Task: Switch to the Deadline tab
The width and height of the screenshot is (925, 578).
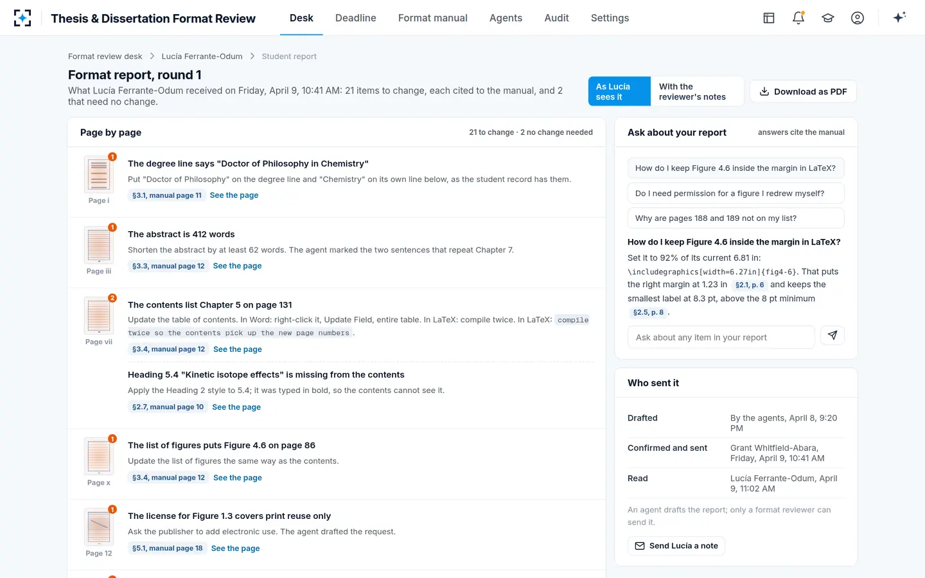Action: tap(356, 18)
